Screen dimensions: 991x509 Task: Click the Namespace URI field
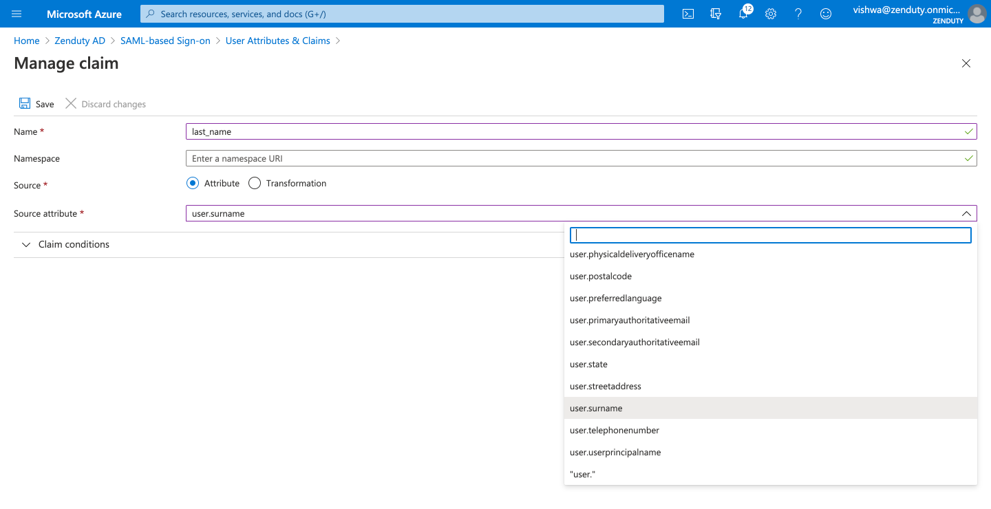click(x=582, y=158)
